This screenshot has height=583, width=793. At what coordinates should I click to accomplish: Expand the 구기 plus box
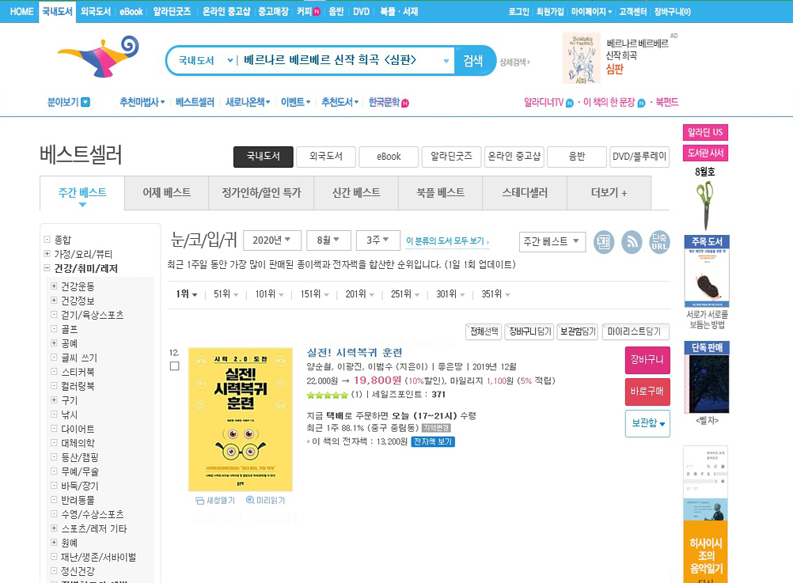click(x=54, y=400)
